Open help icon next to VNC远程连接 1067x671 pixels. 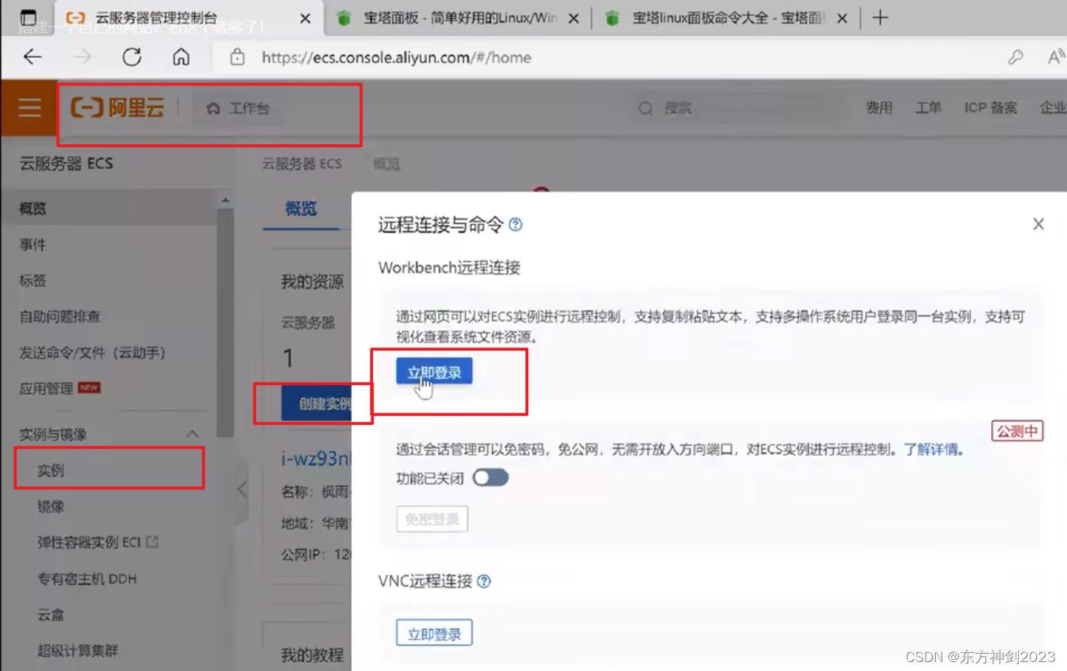[484, 581]
